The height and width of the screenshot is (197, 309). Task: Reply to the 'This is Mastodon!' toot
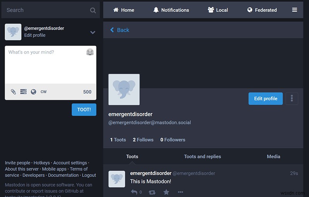tap(134, 192)
